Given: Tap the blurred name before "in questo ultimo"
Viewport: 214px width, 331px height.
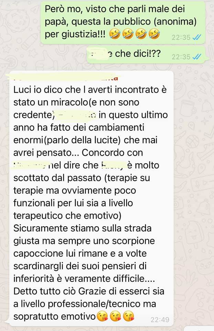Looking at the screenshot, I should [x=76, y=115].
